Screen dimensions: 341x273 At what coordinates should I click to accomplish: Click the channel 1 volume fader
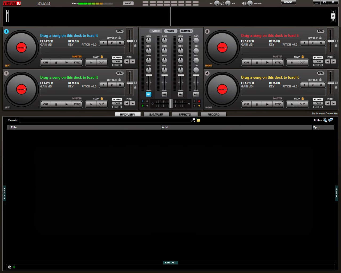[149, 75]
